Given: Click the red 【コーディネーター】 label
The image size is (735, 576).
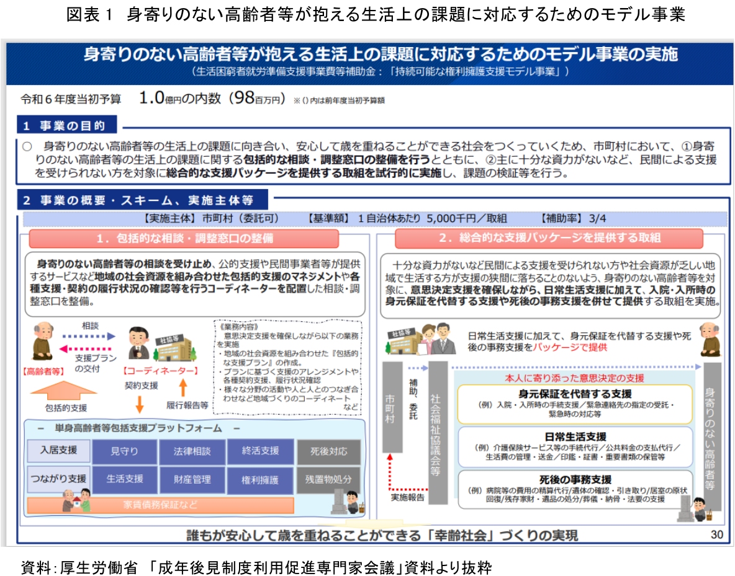Looking at the screenshot, I should 161,371.
